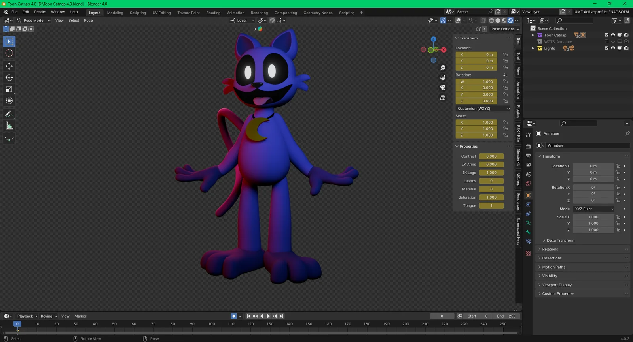This screenshot has width=633, height=342.
Task: Switch to the Sculpting workspace tab
Action: (x=138, y=13)
